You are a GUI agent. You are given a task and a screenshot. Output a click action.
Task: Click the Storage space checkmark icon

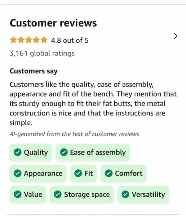(58, 195)
